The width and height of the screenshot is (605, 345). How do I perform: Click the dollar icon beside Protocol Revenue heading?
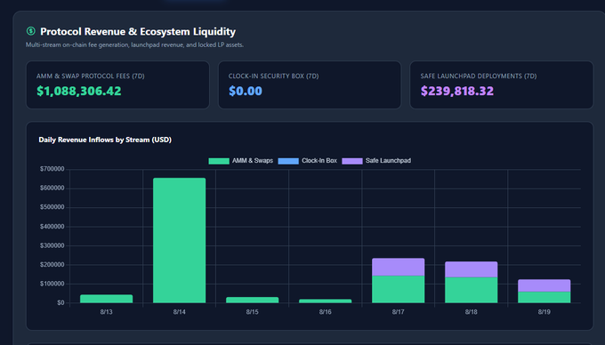[x=30, y=31]
